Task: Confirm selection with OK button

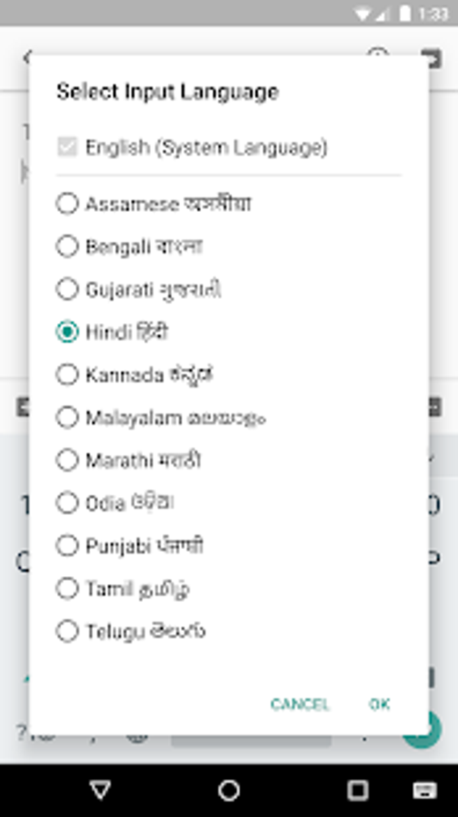Action: coord(379,704)
